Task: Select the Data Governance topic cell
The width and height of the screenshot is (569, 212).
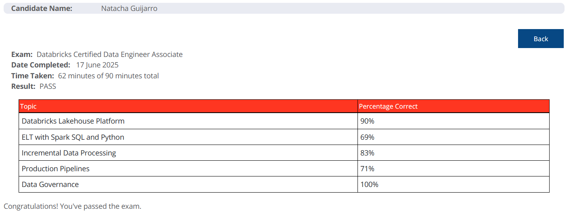Action: tap(188, 185)
